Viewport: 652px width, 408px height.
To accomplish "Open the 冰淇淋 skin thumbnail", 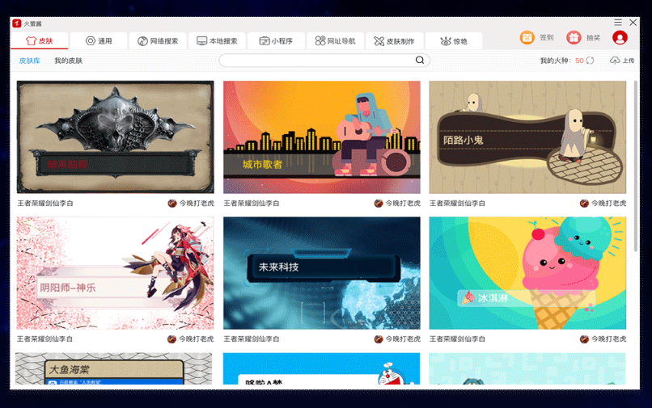I will tap(527, 273).
